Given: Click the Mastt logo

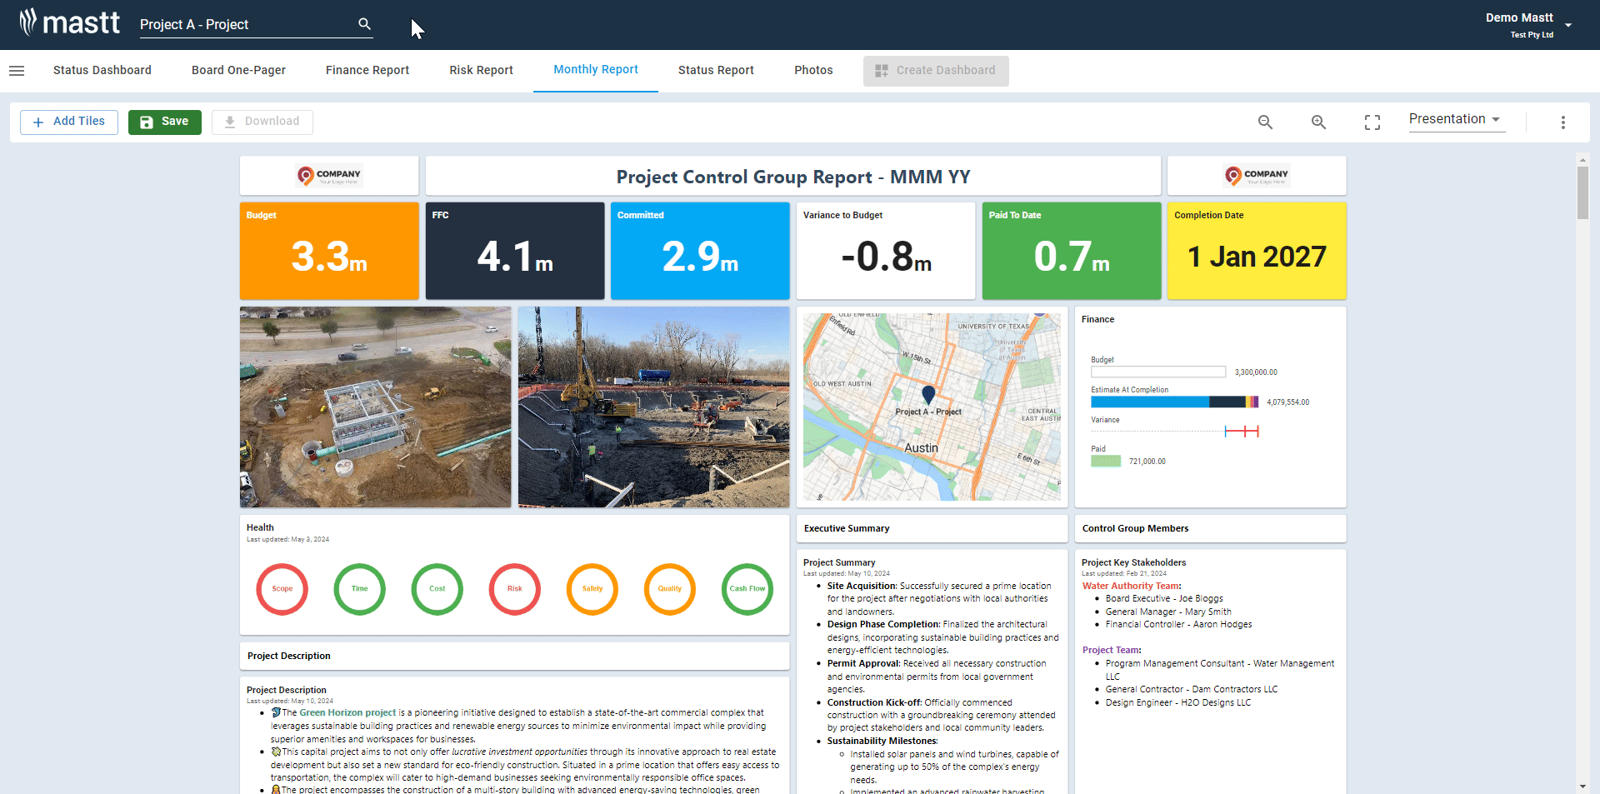Looking at the screenshot, I should coord(70,23).
